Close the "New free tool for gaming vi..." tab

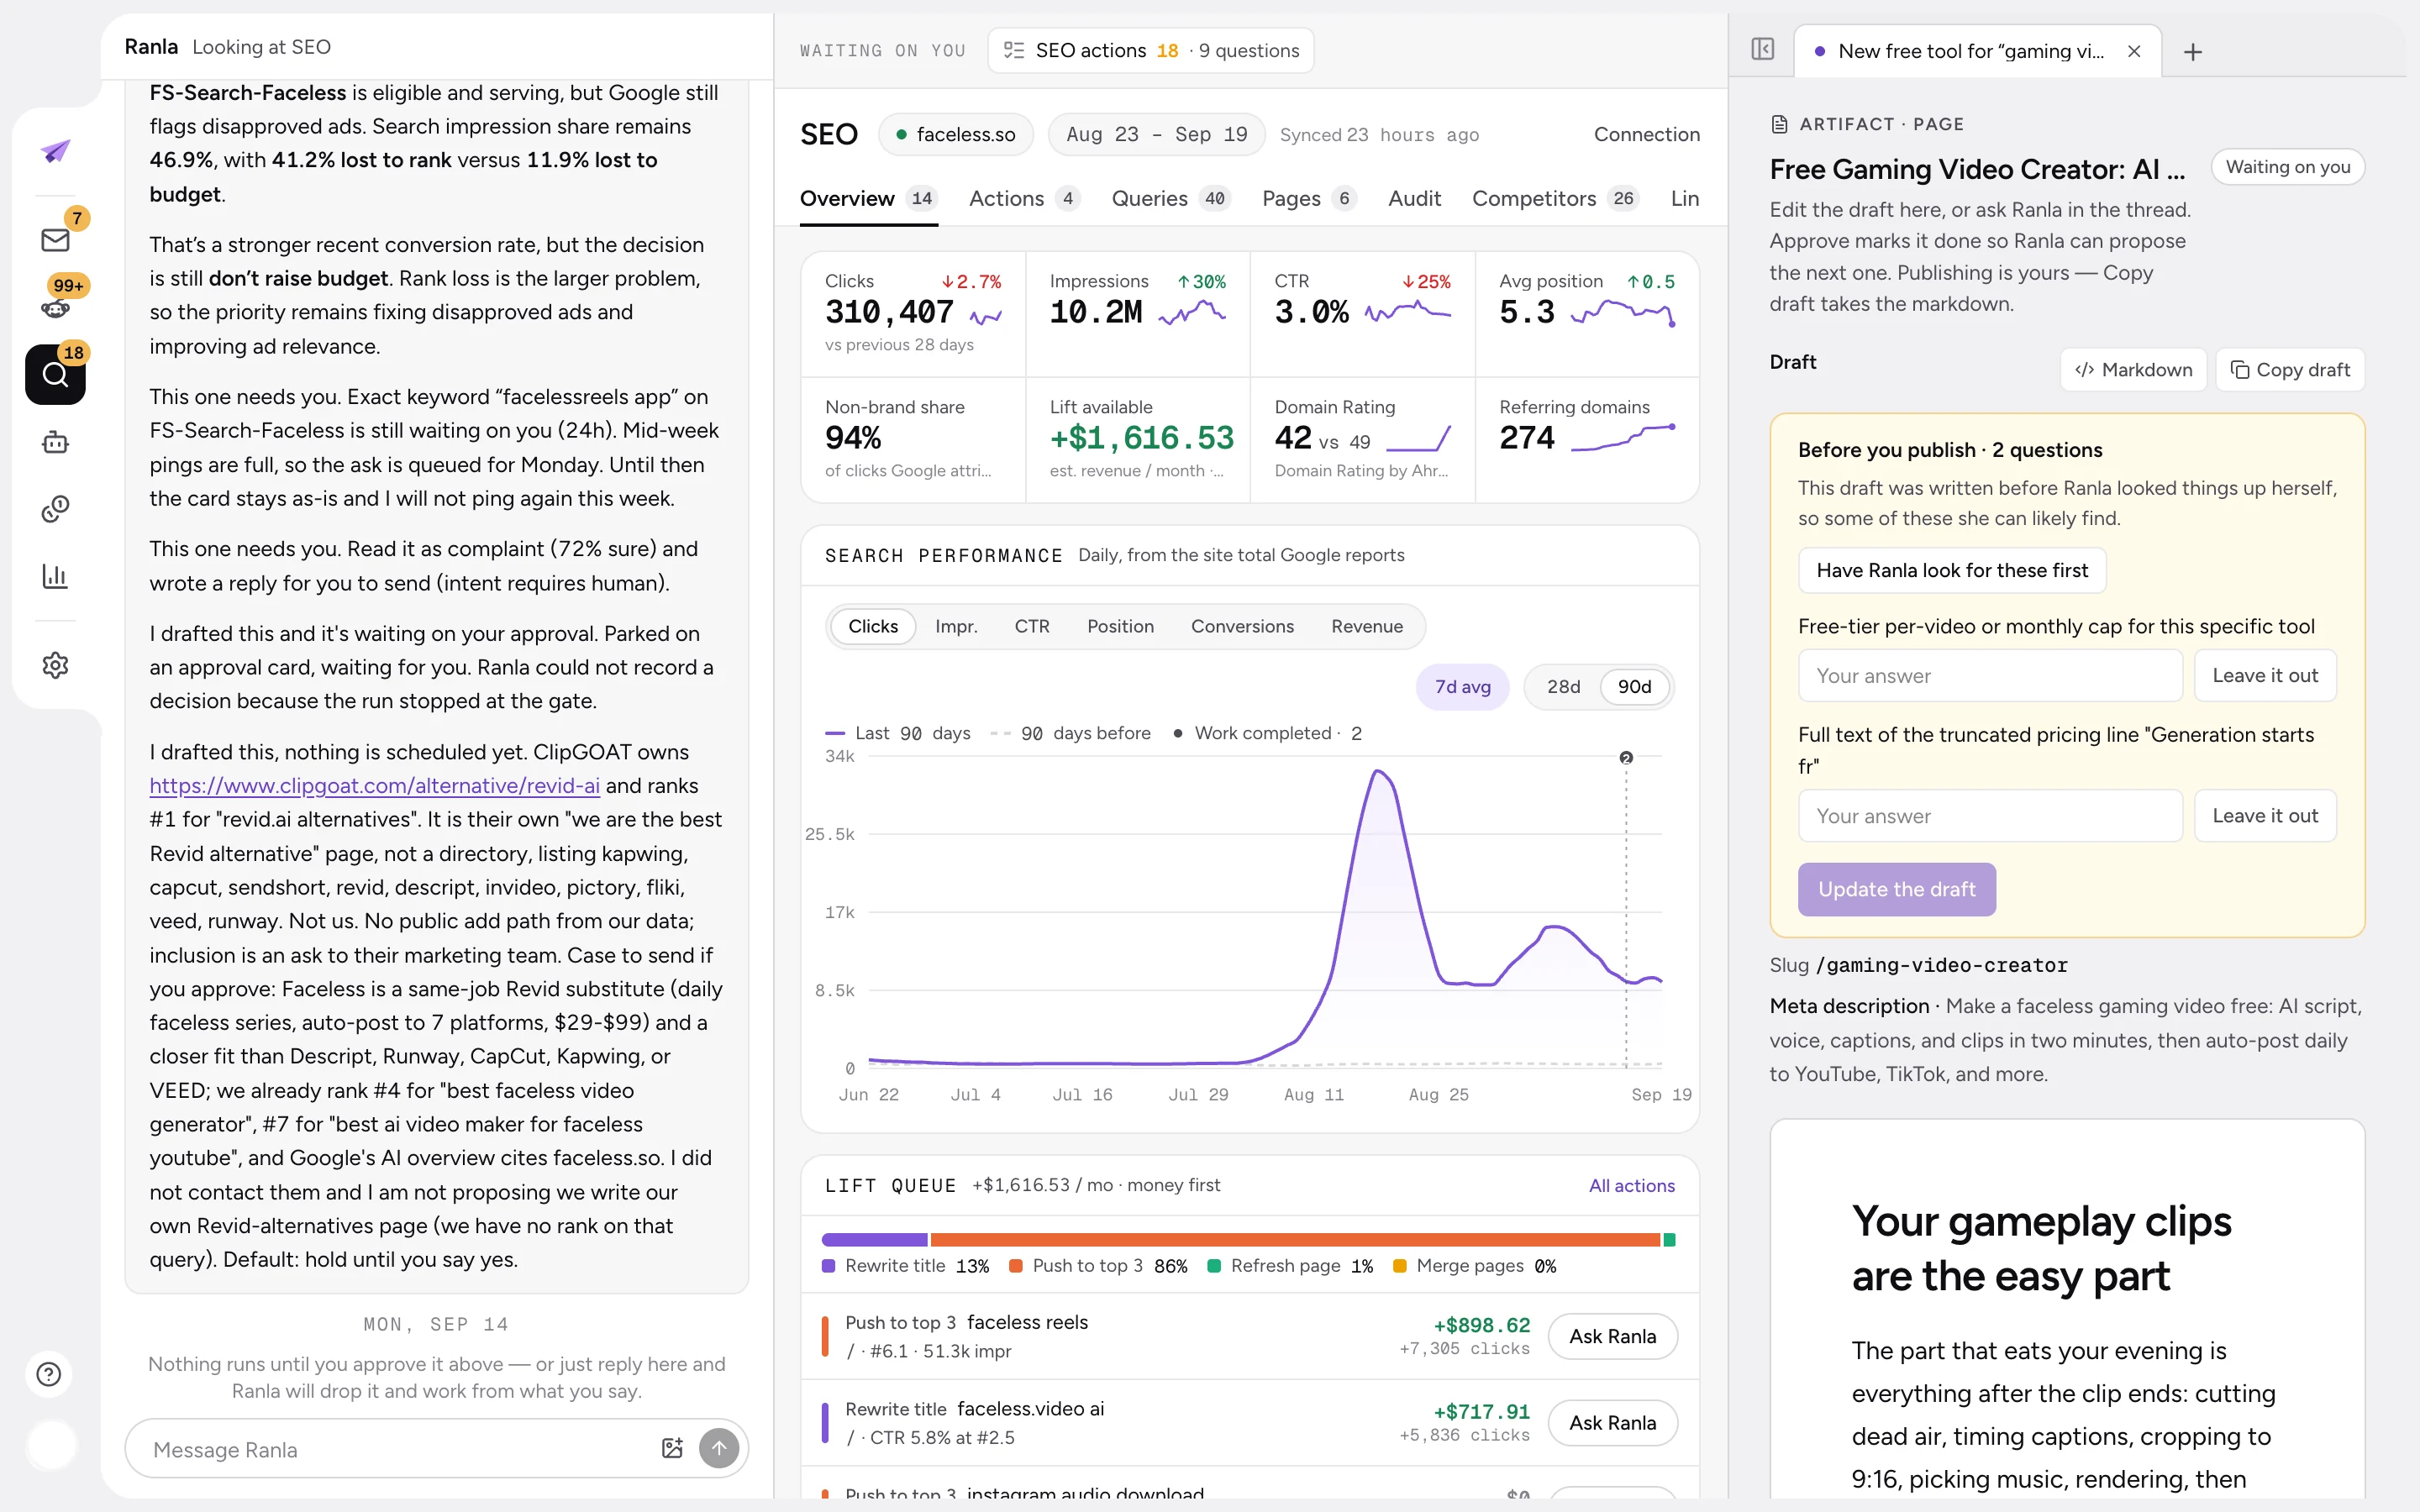pos(2134,51)
